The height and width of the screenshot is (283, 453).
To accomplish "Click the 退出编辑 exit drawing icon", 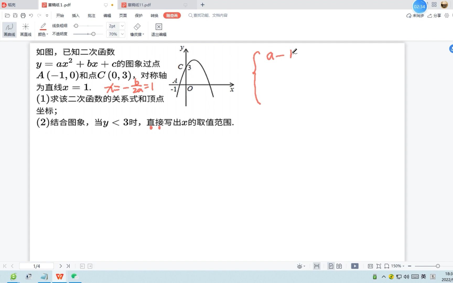I will (158, 29).
